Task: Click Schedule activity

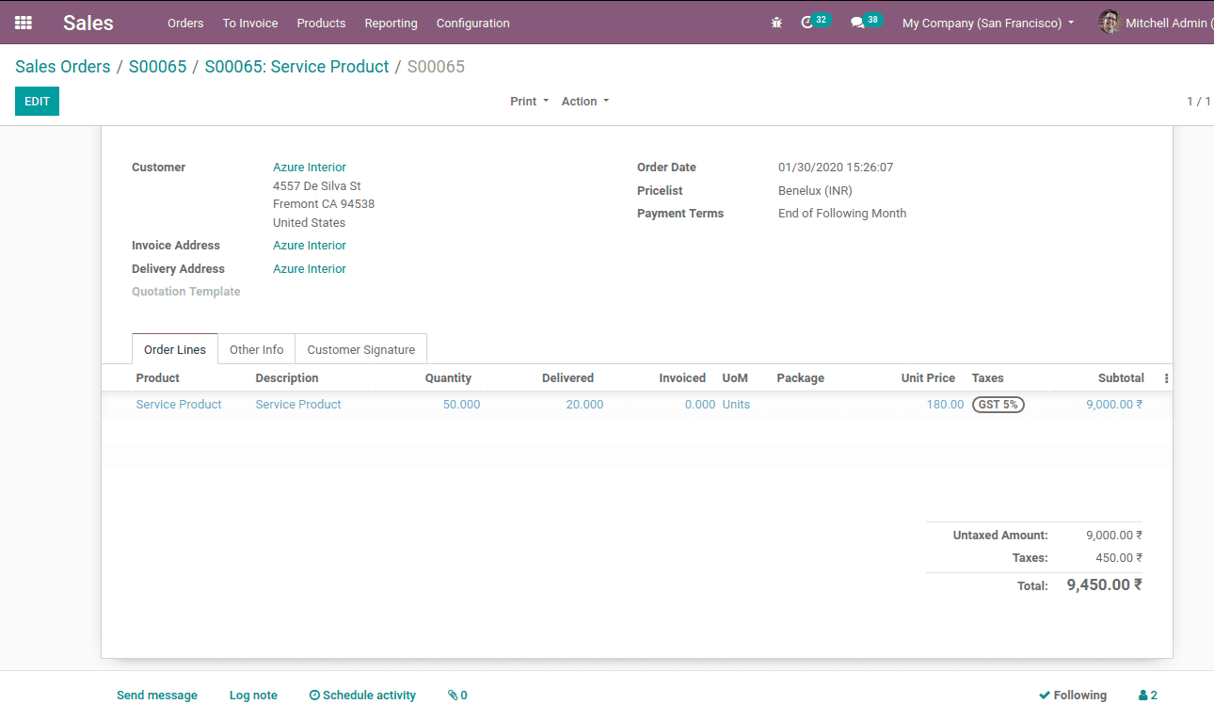Action: 362,696
